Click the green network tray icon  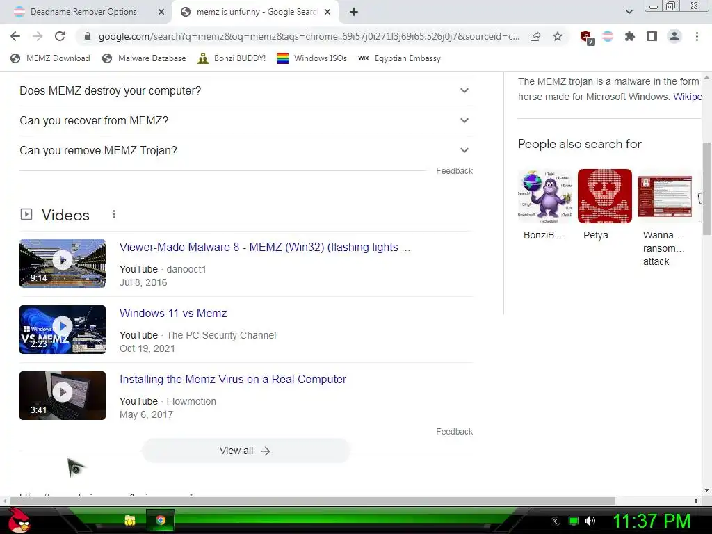click(x=574, y=521)
